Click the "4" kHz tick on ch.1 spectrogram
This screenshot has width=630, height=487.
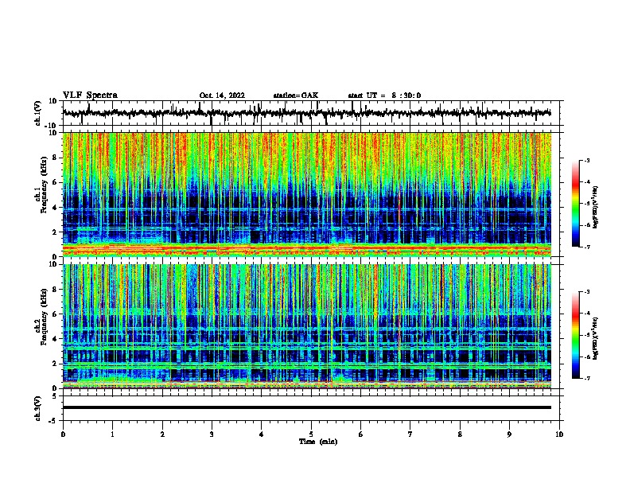point(56,208)
